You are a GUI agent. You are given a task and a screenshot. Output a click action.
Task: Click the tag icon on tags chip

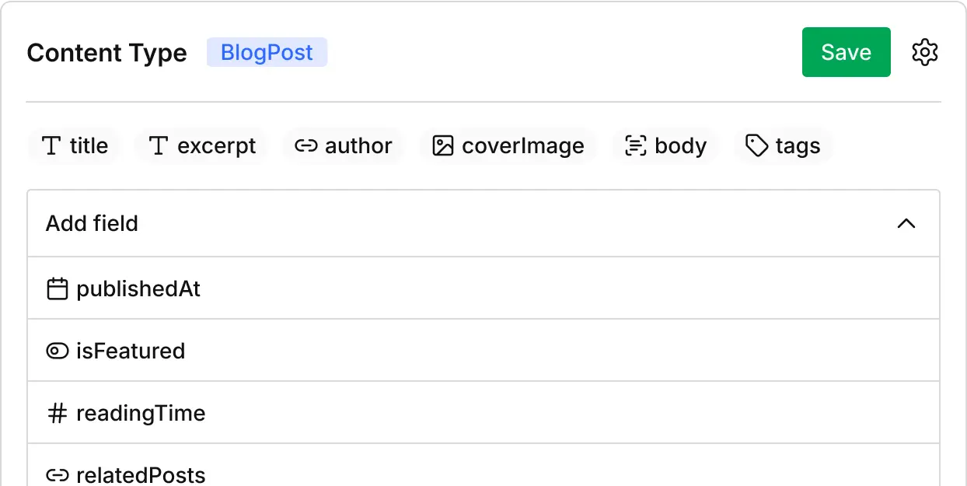[756, 146]
